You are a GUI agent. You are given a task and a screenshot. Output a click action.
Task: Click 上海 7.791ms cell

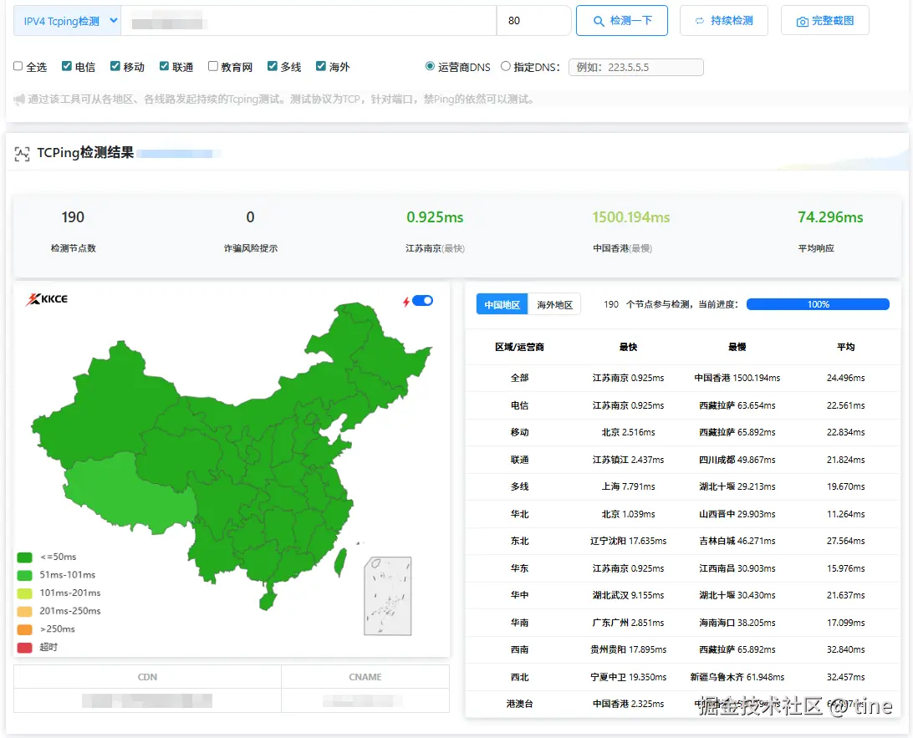628,486
